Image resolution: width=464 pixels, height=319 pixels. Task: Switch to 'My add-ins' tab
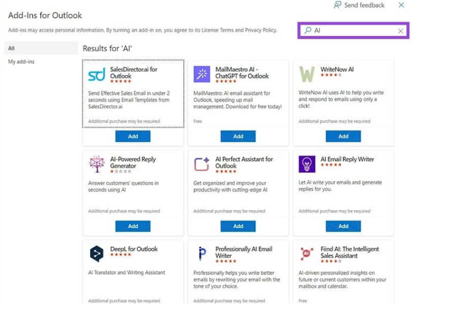pos(21,62)
